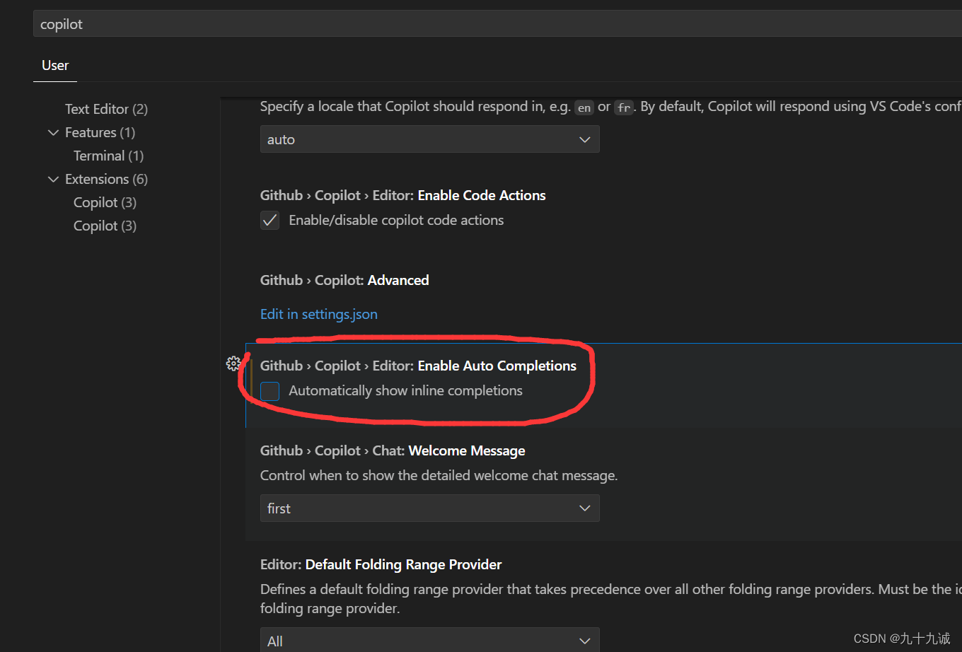Image resolution: width=962 pixels, height=652 pixels.
Task: Click the locale description text about Copilot
Action: click(x=610, y=107)
